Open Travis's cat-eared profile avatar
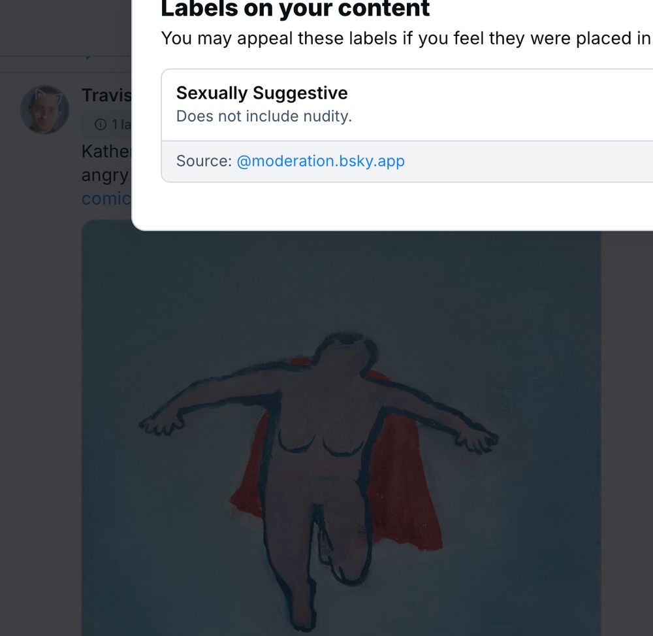 (x=44, y=110)
